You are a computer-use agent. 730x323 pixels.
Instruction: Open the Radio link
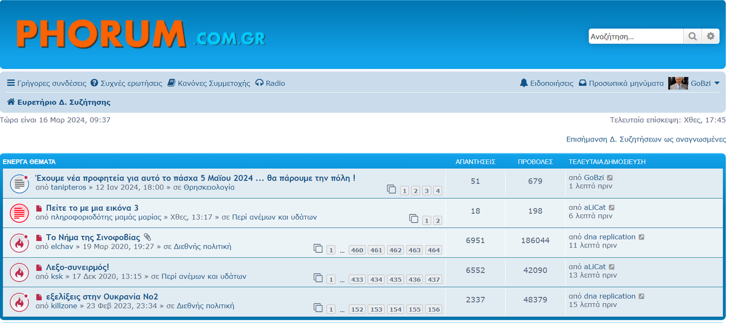[x=270, y=83]
